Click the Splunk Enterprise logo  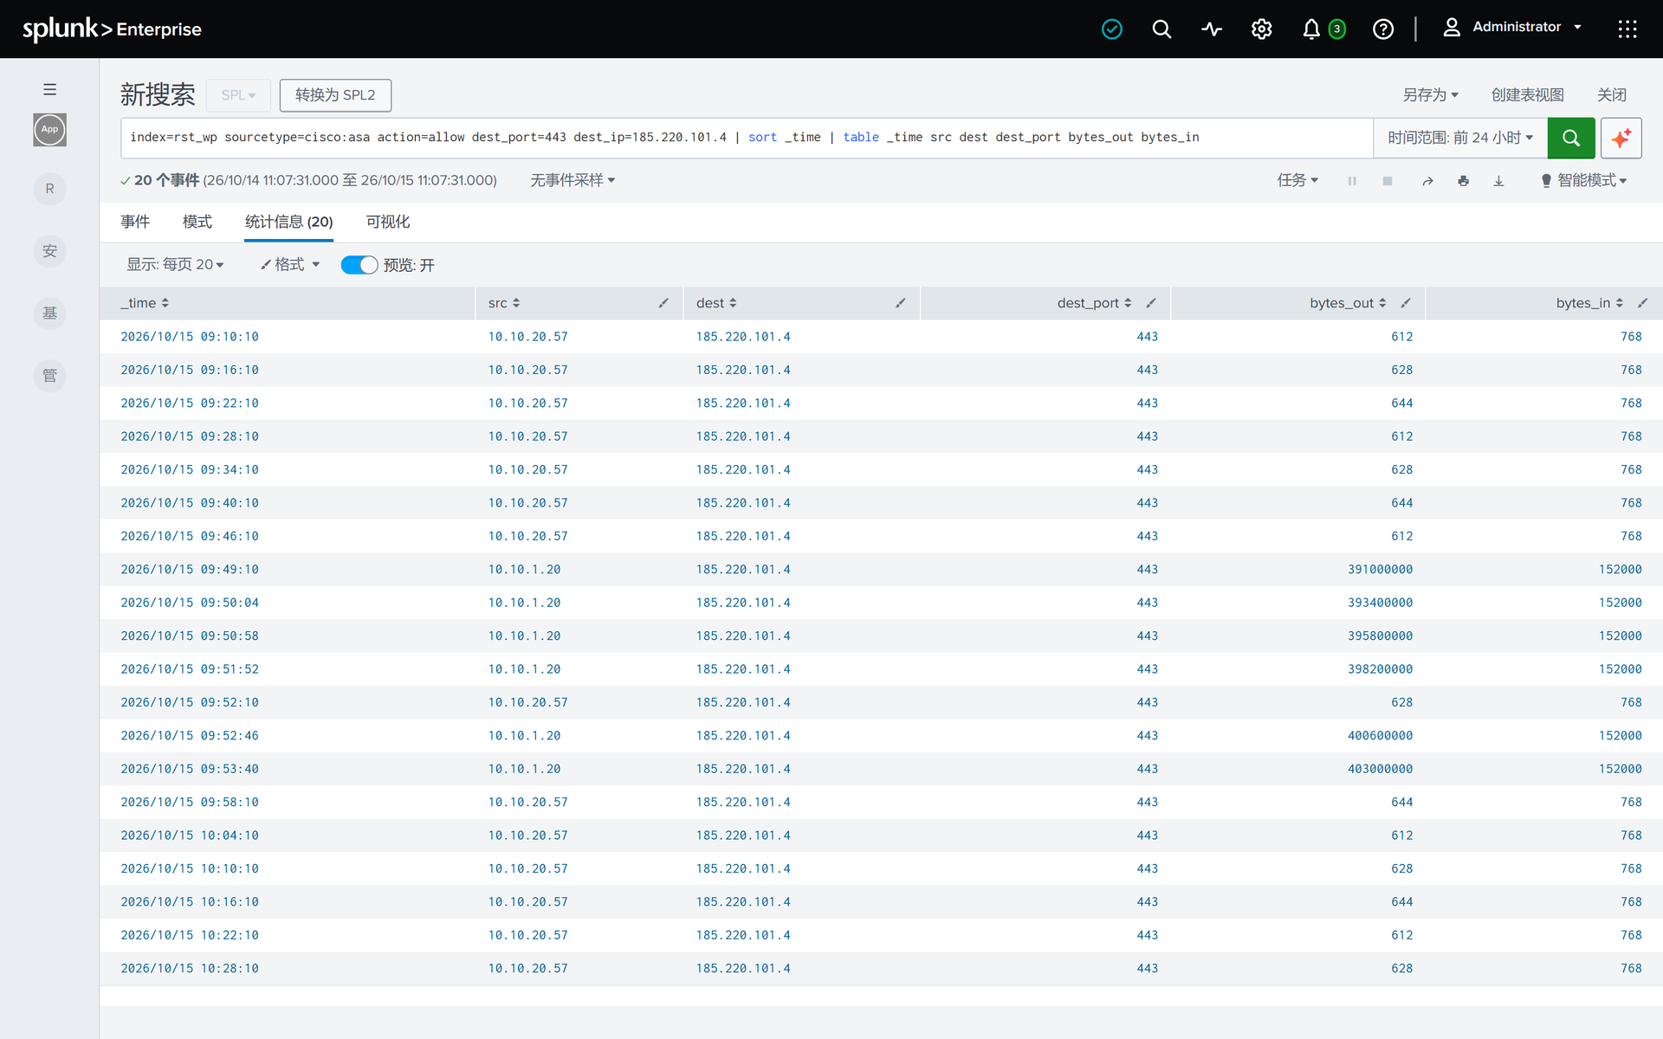click(112, 29)
